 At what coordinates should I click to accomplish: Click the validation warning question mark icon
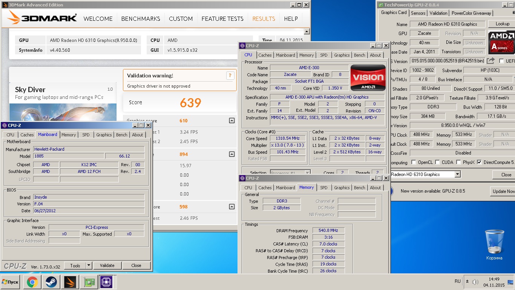[230, 76]
